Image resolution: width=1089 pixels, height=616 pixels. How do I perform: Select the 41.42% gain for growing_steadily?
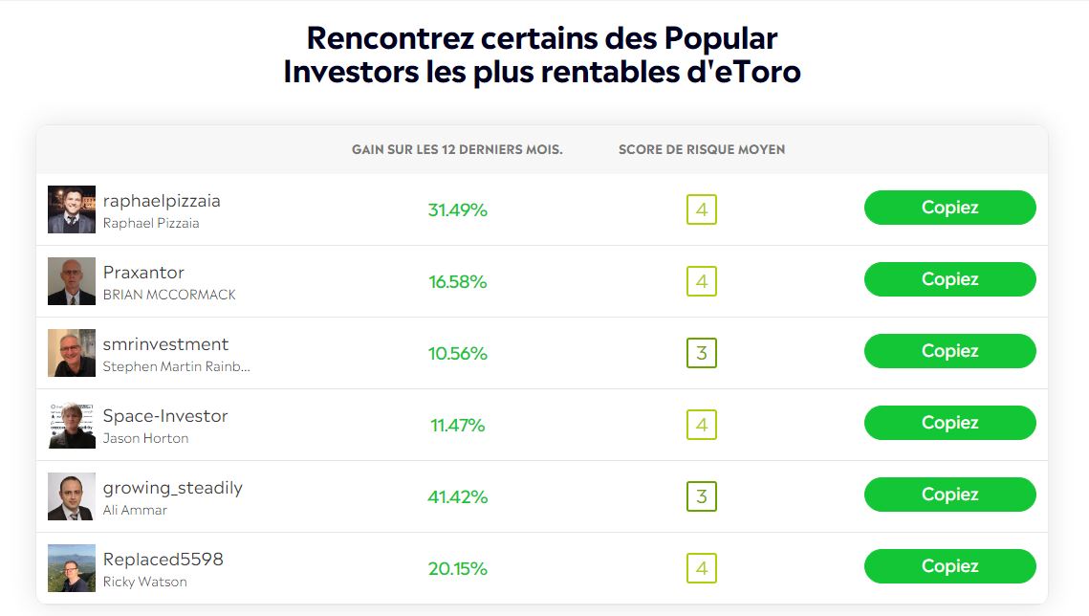coord(458,496)
